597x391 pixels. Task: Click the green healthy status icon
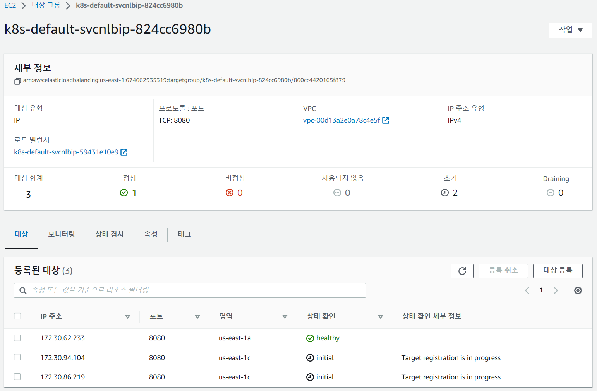point(310,338)
